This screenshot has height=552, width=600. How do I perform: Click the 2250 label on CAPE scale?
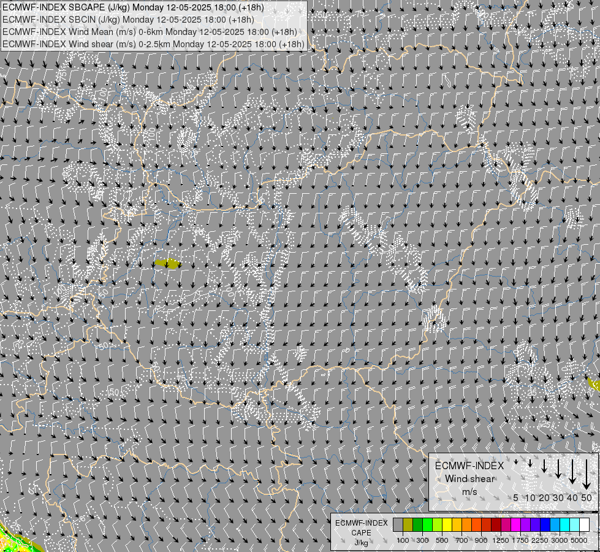pos(540,540)
